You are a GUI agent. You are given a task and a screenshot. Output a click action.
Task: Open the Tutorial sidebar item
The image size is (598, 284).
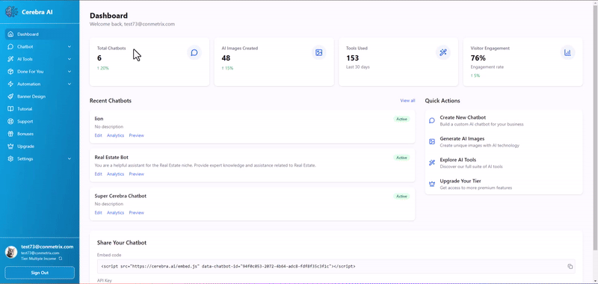pos(40,108)
